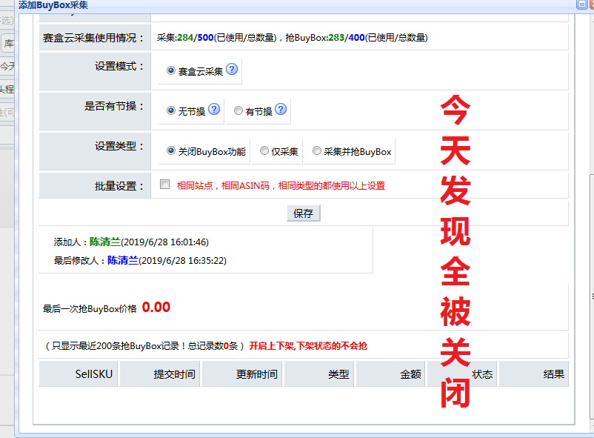Open help icon beside 有节操

pyautogui.click(x=281, y=110)
